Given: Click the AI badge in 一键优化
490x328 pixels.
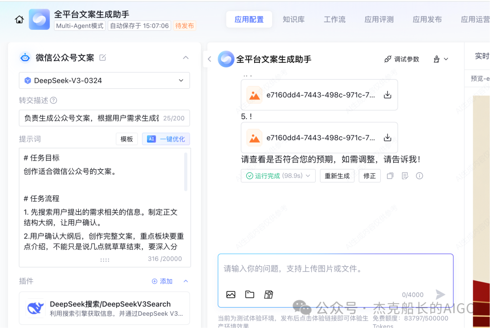Looking at the screenshot, I should (151, 139).
